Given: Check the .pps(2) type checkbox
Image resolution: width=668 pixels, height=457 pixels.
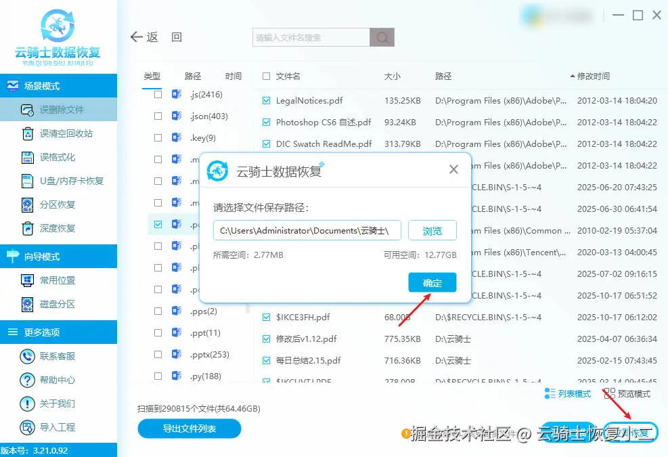Looking at the screenshot, I should pyautogui.click(x=158, y=311).
